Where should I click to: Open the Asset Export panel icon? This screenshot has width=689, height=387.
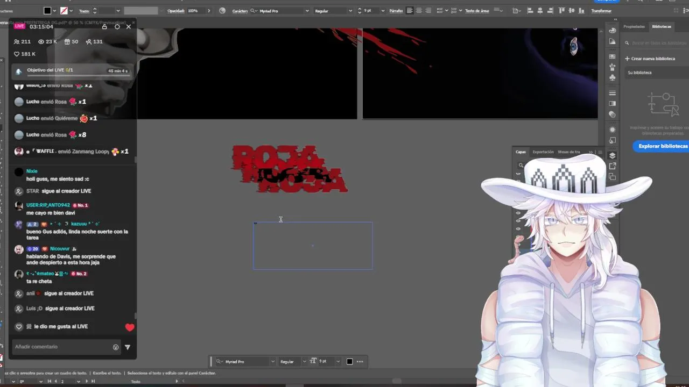612,166
